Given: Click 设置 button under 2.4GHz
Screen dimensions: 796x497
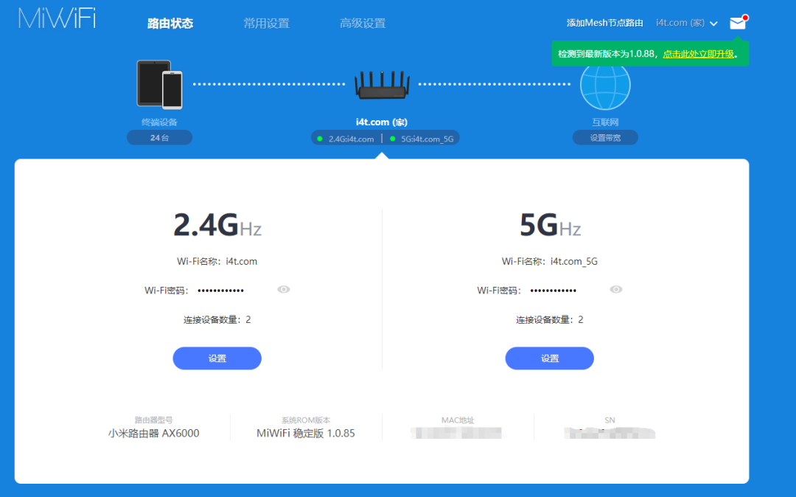Looking at the screenshot, I should (217, 358).
